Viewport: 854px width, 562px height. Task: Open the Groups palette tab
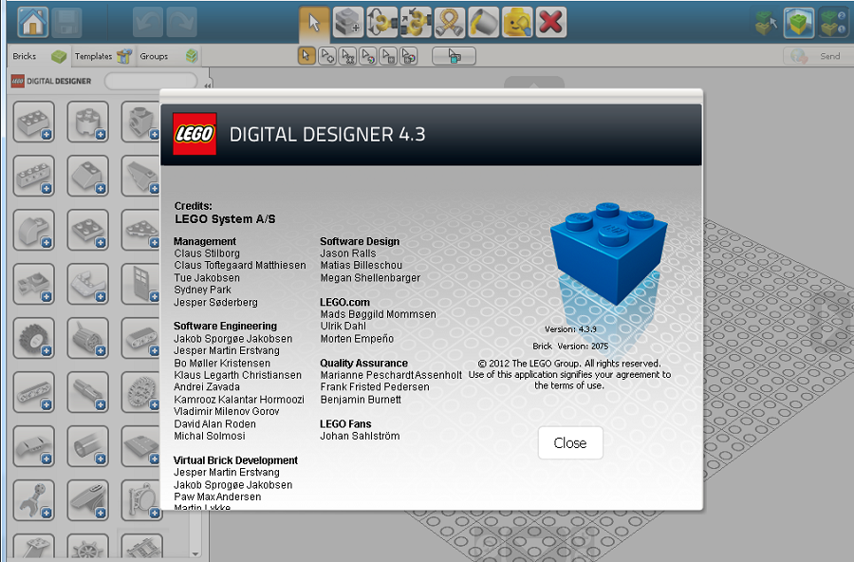(x=168, y=56)
